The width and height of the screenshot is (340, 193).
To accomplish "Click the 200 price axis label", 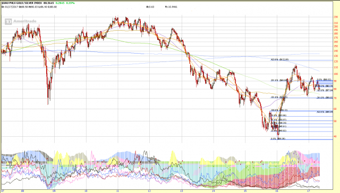I will [336, 27].
